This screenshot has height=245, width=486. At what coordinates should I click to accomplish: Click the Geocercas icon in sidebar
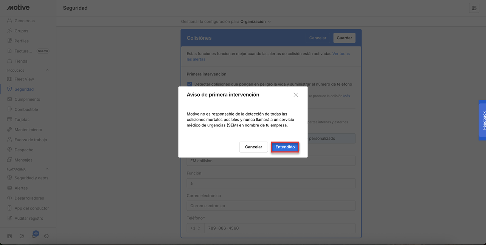point(10,21)
